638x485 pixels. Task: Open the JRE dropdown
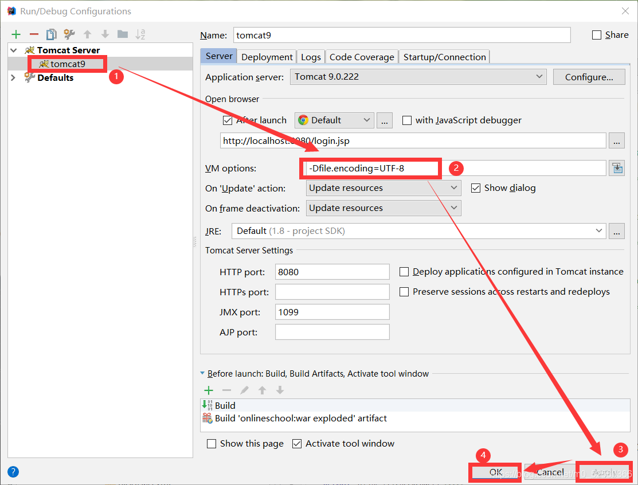tap(418, 231)
